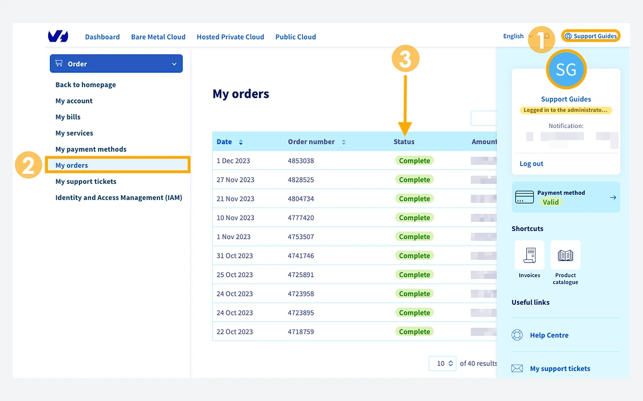
Task: Click the date 25 Oct 2023
Action: coord(235,274)
